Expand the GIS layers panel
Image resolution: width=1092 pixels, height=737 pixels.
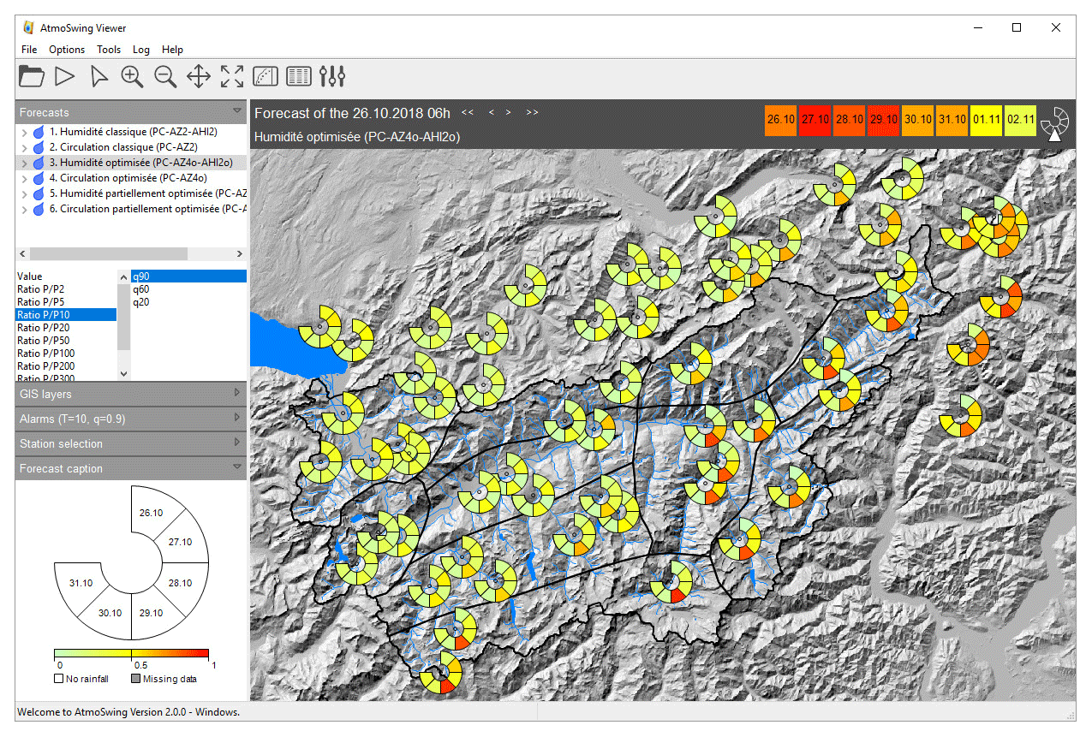pos(131,394)
